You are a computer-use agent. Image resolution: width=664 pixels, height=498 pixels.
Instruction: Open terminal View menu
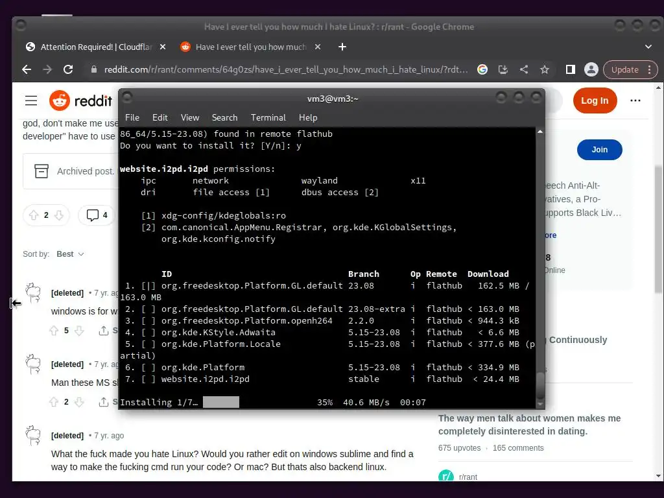(190, 117)
